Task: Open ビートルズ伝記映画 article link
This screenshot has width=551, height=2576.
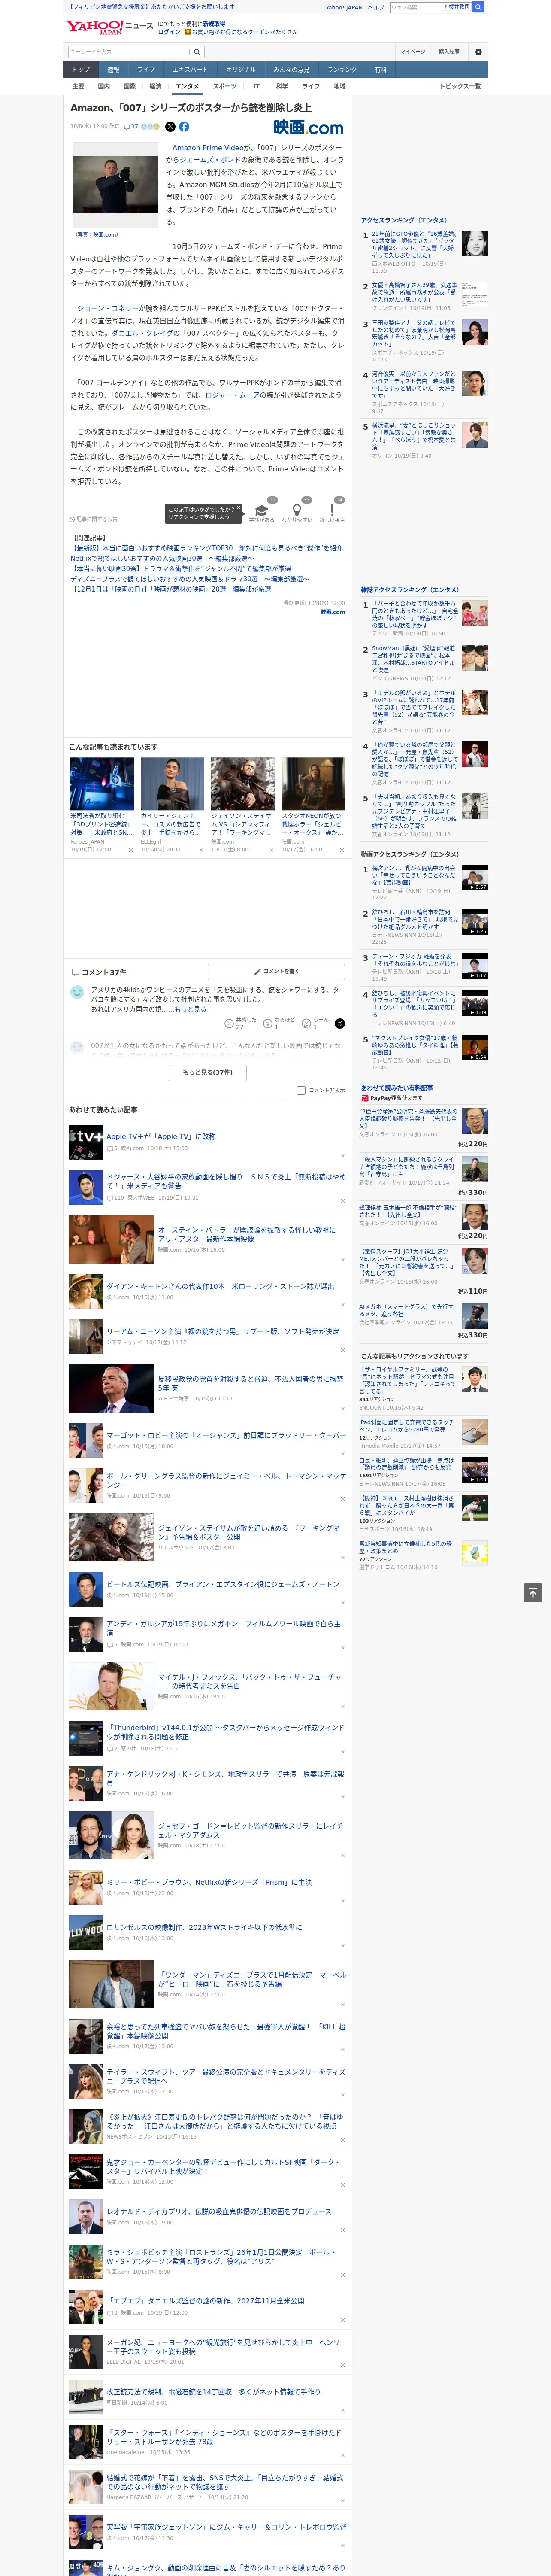Action: point(223,1584)
